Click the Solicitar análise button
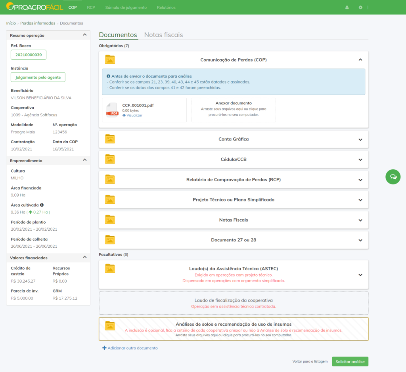The height and width of the screenshot is (372, 406). 350,362
